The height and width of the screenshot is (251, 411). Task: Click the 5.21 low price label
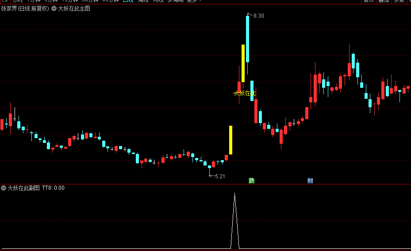click(220, 176)
